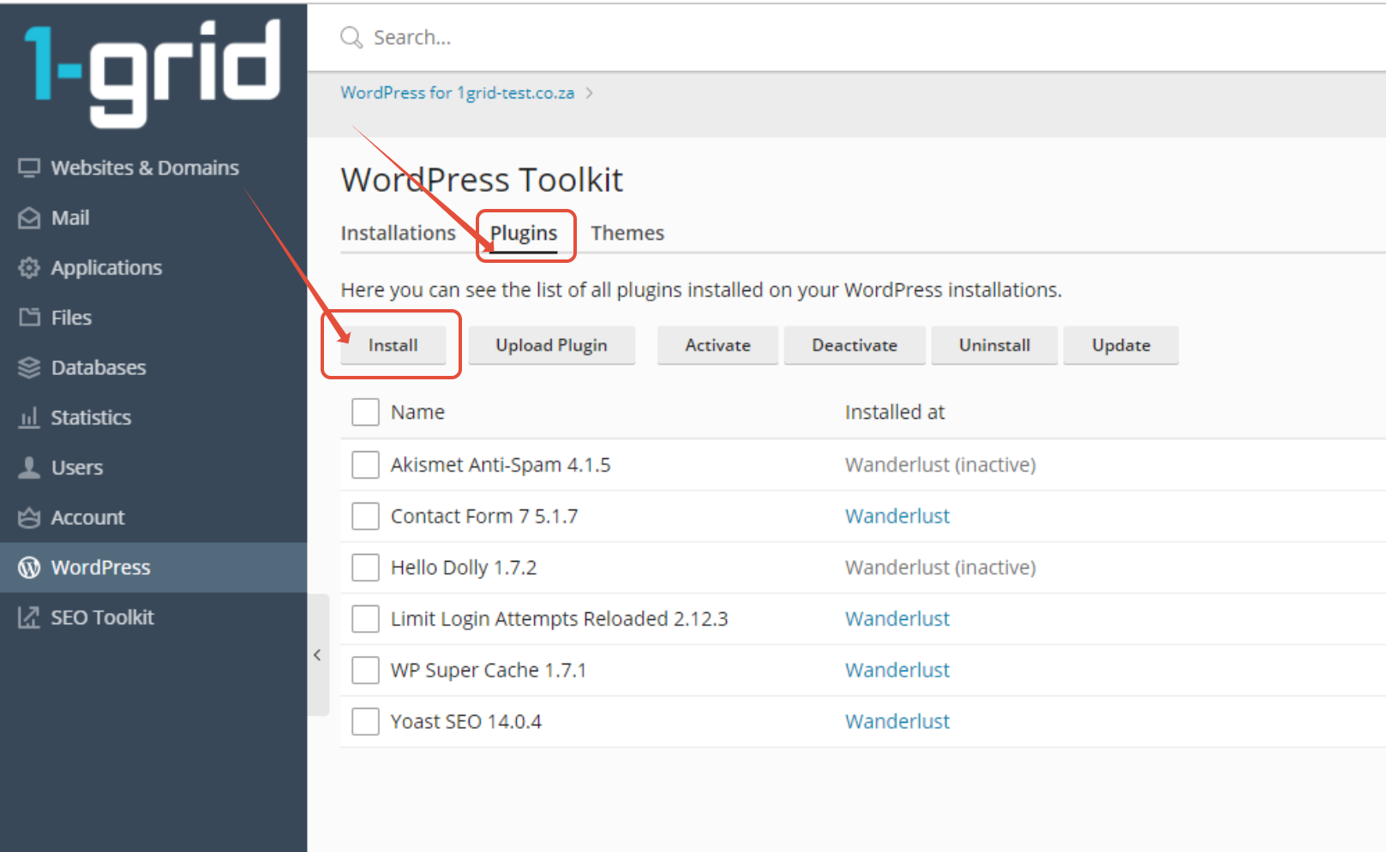The image size is (1386, 852).
Task: Tick the WP Super Cache 1.7.1 checkbox
Action: coord(366,670)
